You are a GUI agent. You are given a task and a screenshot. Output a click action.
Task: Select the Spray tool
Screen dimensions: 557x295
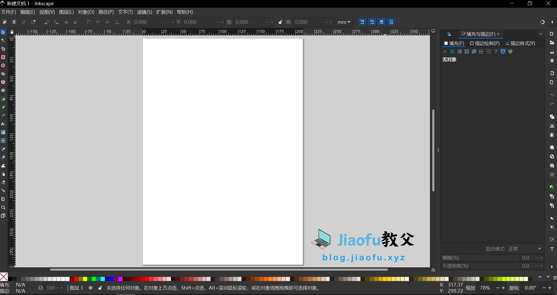pyautogui.click(x=3, y=174)
